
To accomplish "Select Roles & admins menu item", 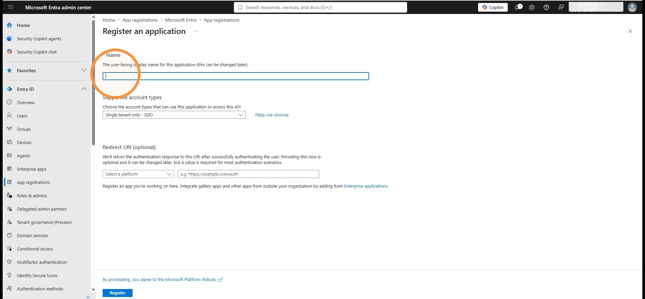I will (x=32, y=196).
